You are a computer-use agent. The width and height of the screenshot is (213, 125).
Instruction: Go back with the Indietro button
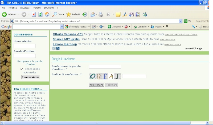pyautogui.click(x=9, y=14)
